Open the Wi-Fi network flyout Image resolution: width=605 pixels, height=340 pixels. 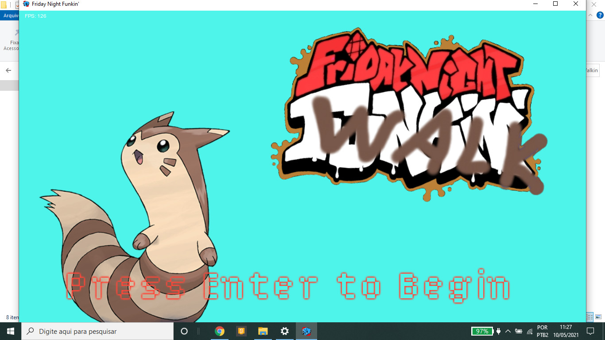click(x=530, y=331)
